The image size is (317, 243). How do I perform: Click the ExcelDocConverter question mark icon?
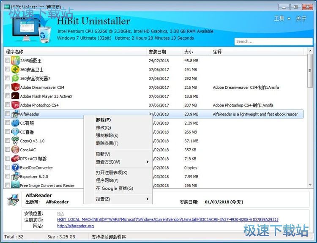pyautogui.click(x=15, y=167)
